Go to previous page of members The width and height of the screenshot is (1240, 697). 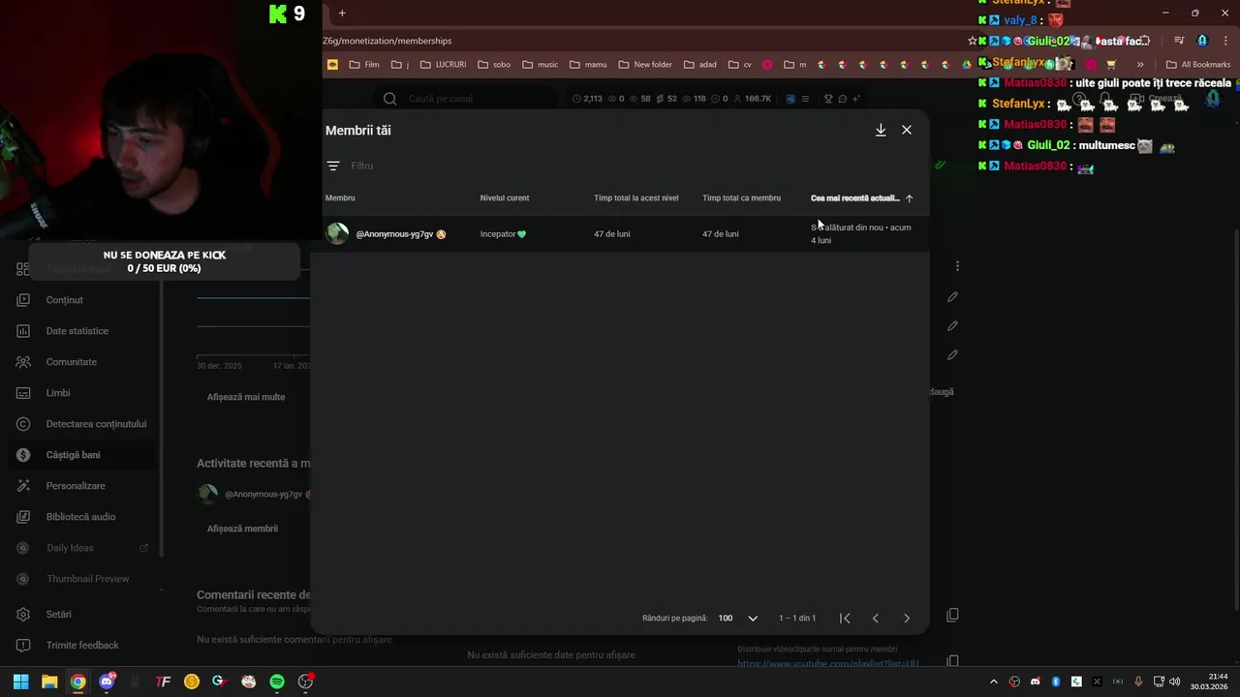click(x=876, y=618)
